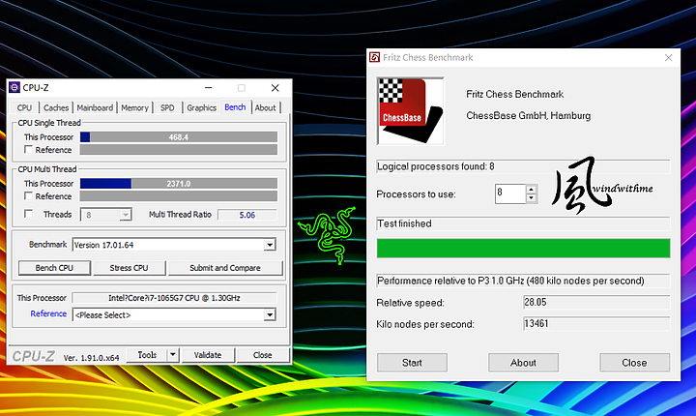
Task: Click the CPU-Z title bar icon
Action: coord(14,88)
